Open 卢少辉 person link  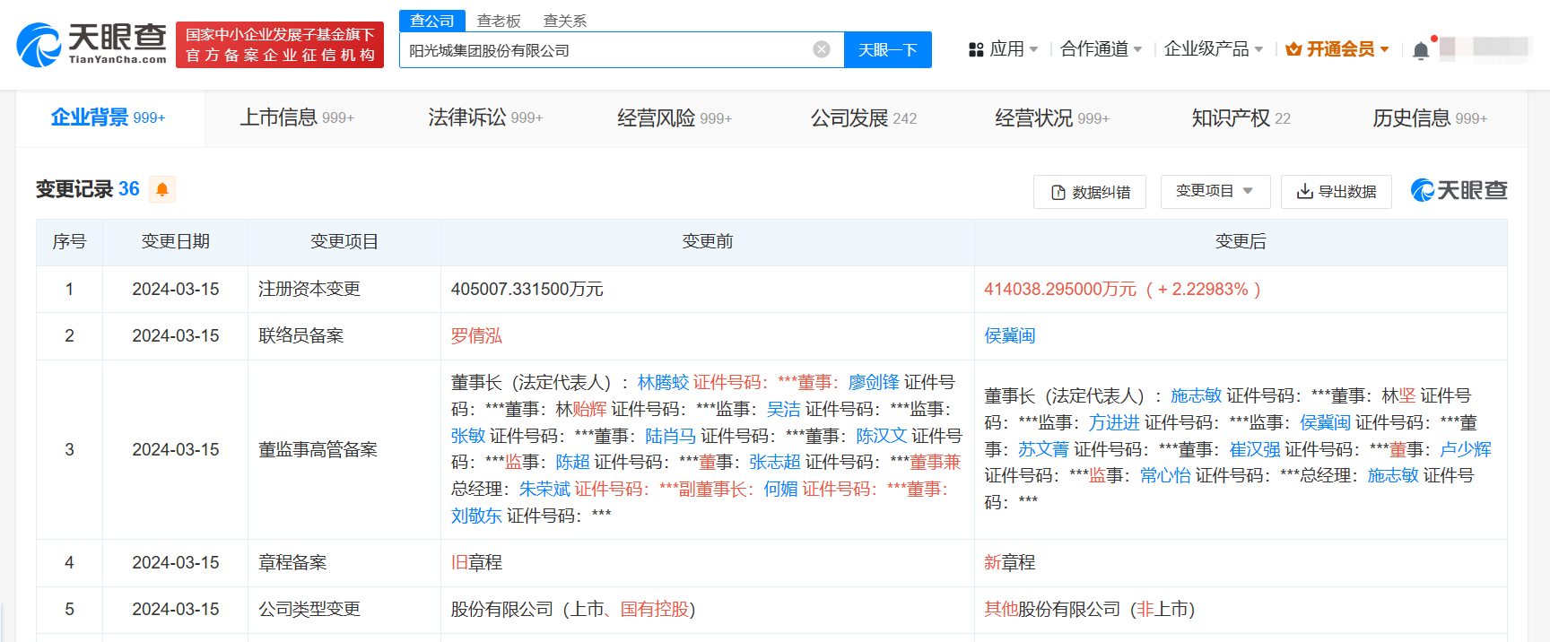[x=1466, y=449]
